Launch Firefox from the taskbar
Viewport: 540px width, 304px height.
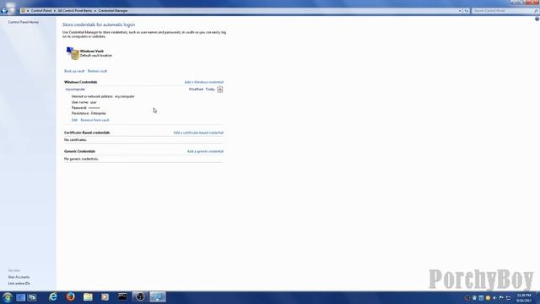click(71, 296)
